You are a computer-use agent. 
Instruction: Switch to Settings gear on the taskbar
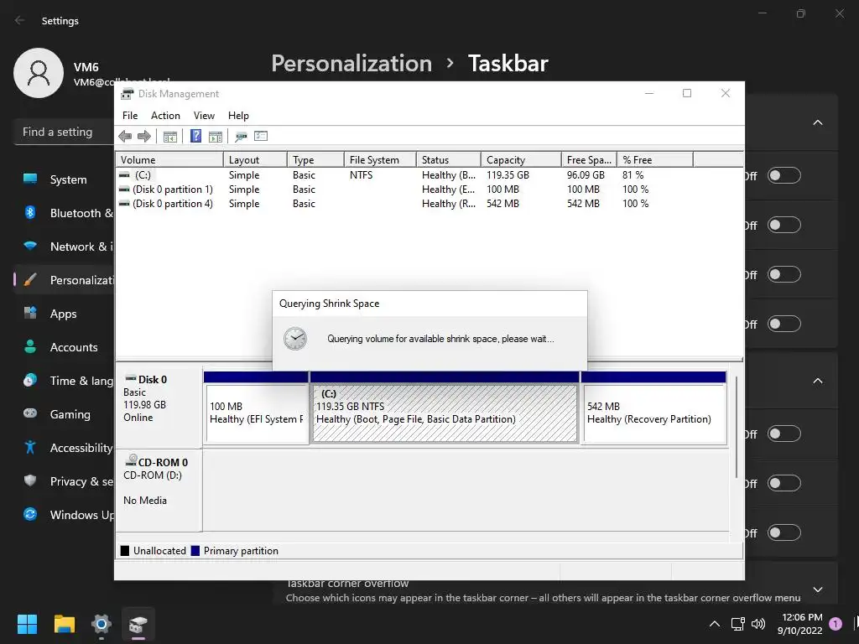102,624
